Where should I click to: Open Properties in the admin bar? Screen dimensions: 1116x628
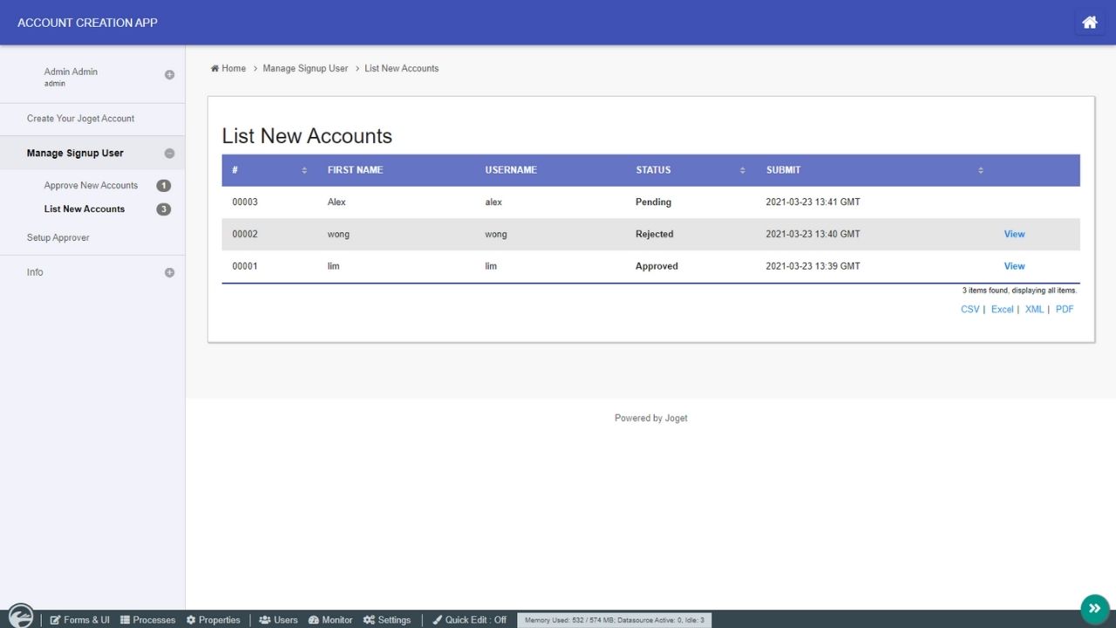click(213, 620)
